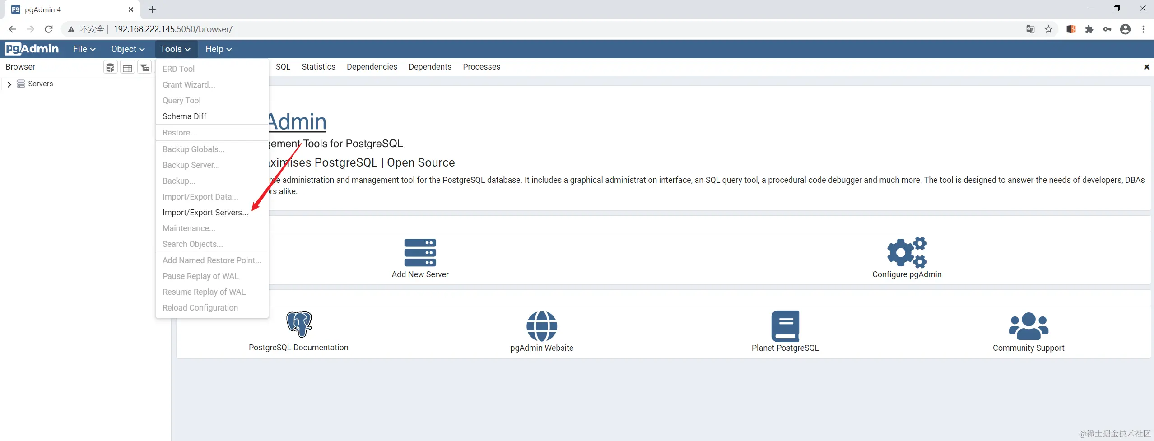Collapse the Tools menu dropdown
The height and width of the screenshot is (441, 1154).
pos(176,49)
